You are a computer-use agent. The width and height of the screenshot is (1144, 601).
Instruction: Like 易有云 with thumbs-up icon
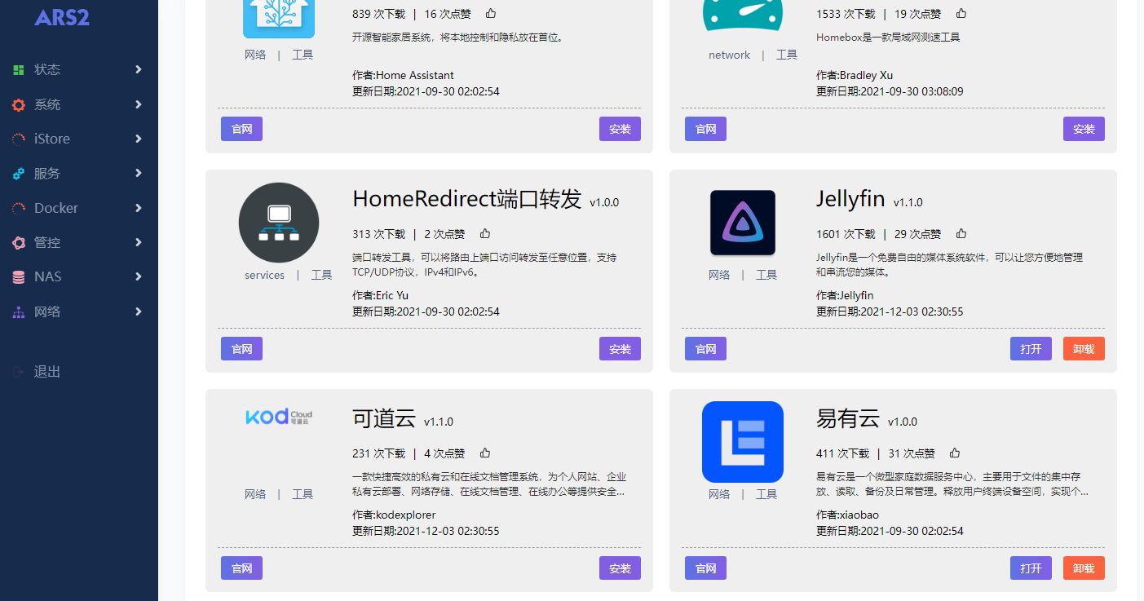coord(955,453)
